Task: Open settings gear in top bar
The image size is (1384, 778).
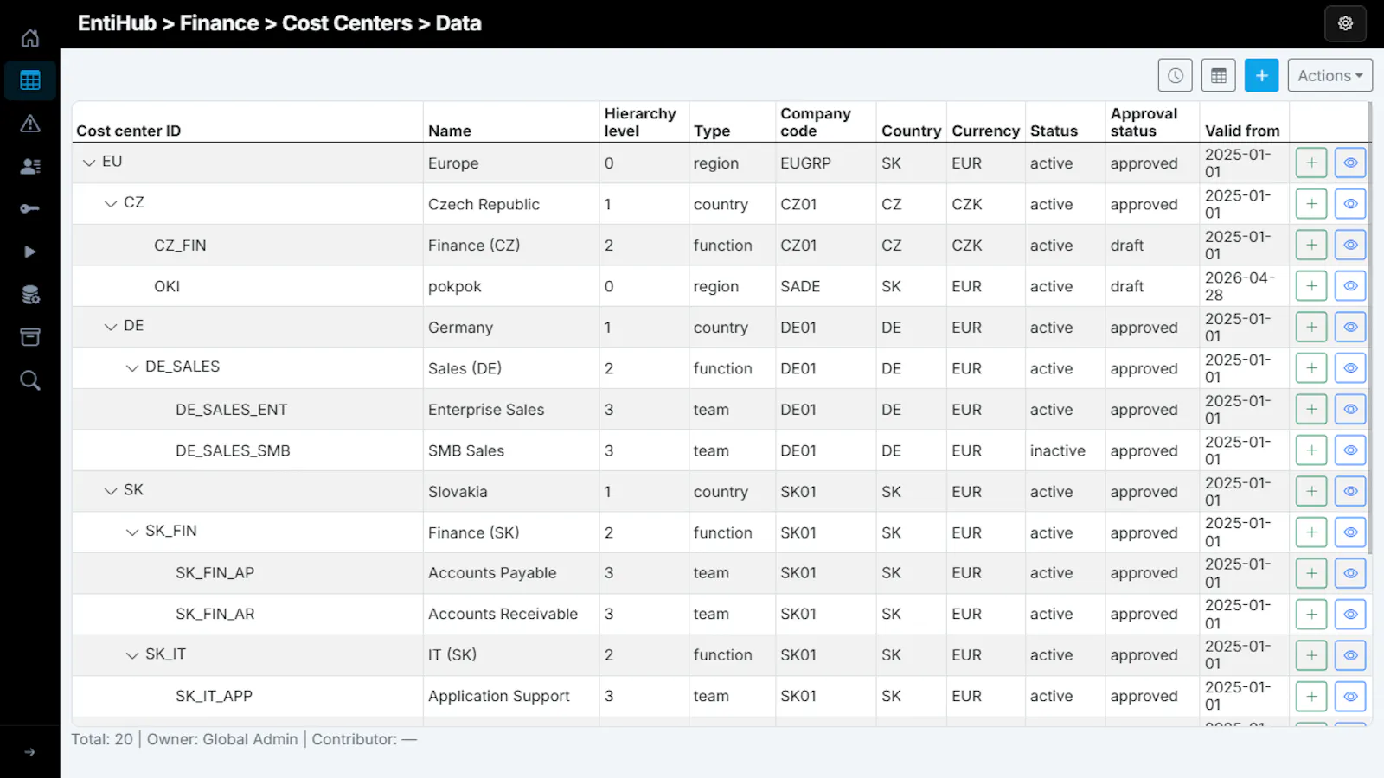Action: tap(1345, 23)
